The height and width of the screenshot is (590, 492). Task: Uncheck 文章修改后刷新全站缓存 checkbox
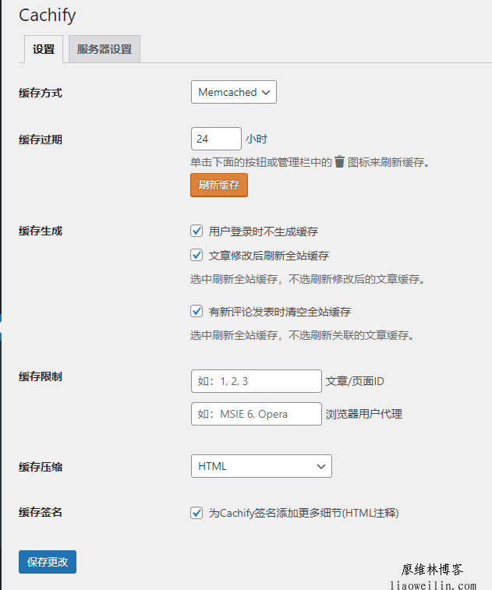(196, 255)
